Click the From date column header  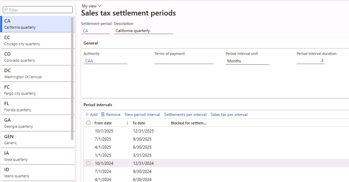point(103,123)
